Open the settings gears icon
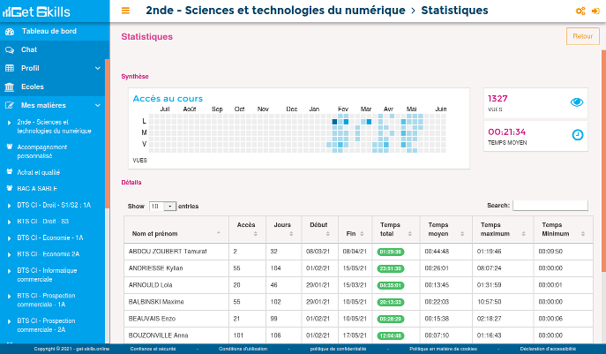606x354 pixels. point(580,11)
